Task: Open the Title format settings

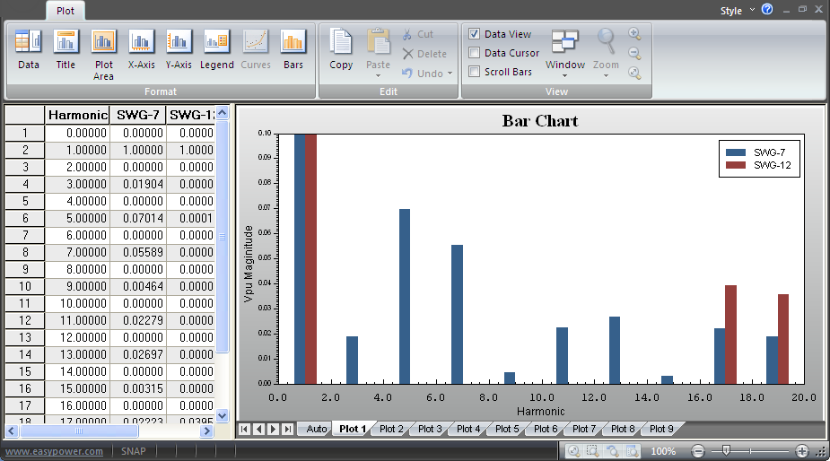Action: click(66, 49)
